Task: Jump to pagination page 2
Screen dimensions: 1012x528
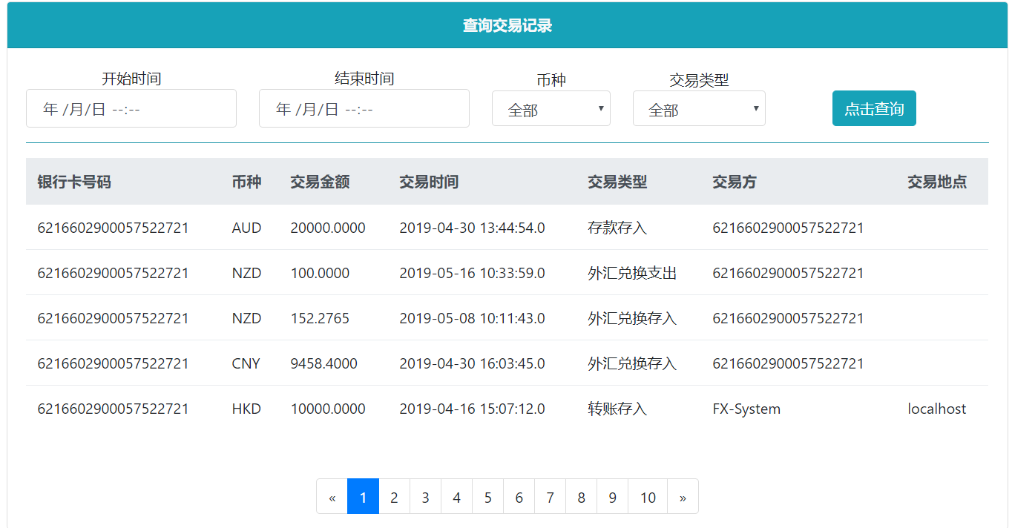Action: click(x=394, y=497)
